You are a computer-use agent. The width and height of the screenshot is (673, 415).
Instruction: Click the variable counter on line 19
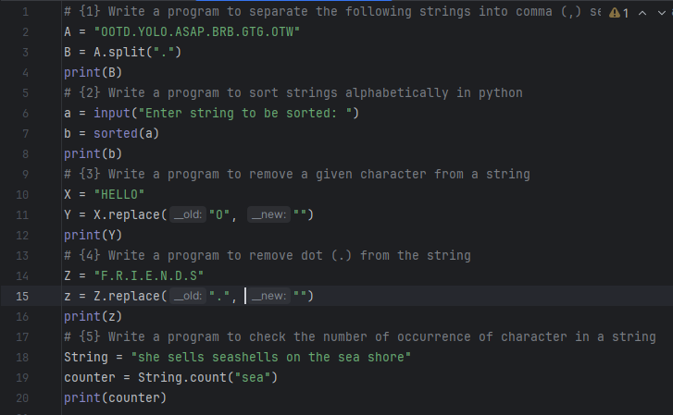click(90, 377)
